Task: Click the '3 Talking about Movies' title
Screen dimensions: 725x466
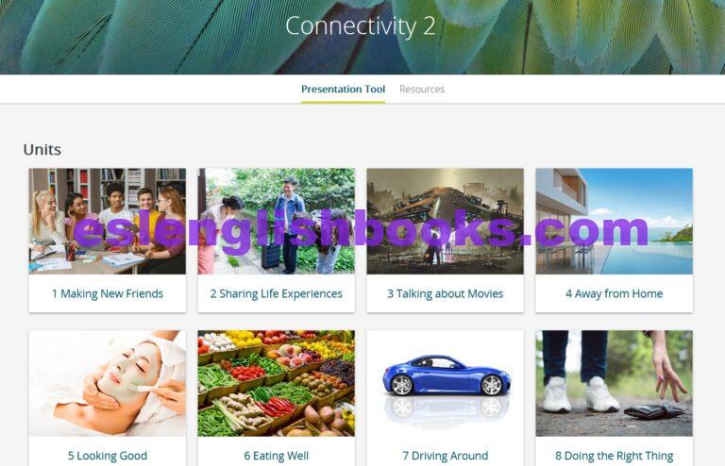Action: click(446, 293)
